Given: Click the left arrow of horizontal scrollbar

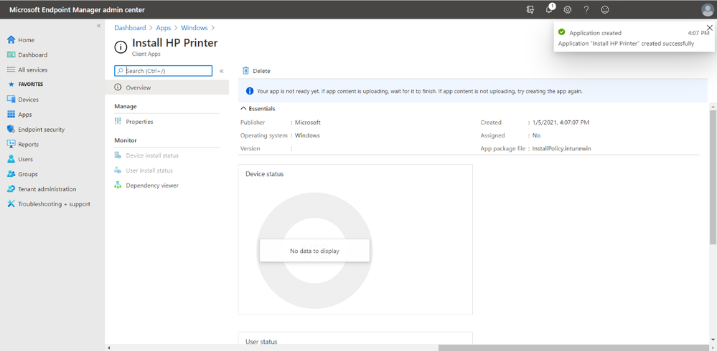Looking at the screenshot, I should coord(109,348).
